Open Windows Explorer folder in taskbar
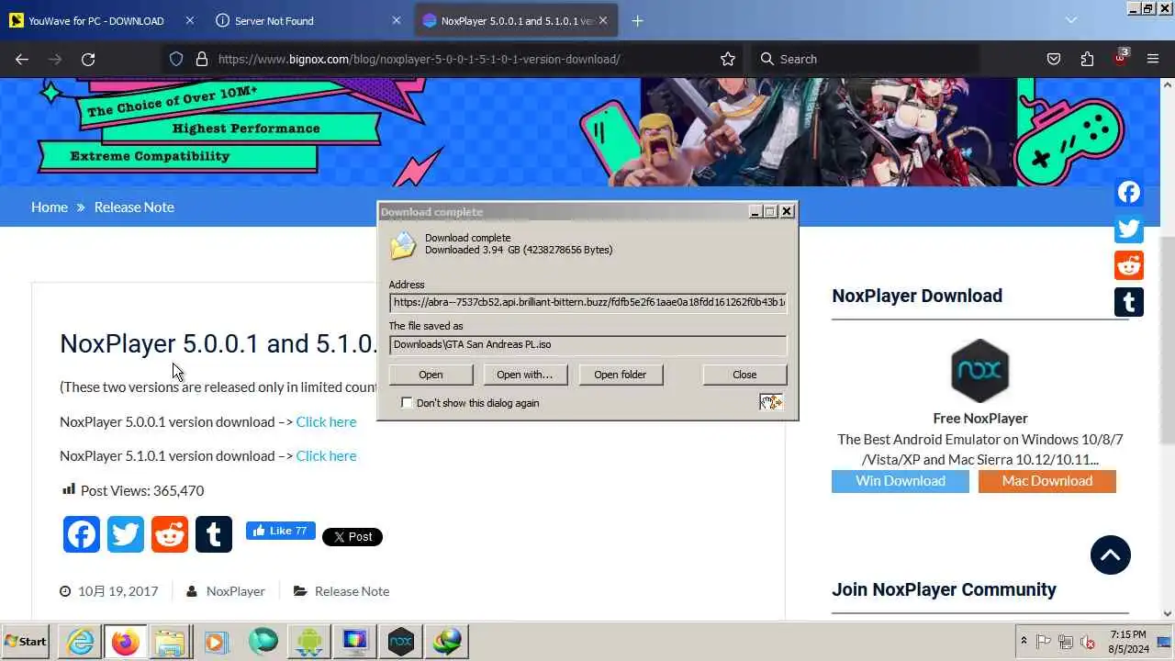Viewport: 1175px width, 661px height. click(x=170, y=642)
